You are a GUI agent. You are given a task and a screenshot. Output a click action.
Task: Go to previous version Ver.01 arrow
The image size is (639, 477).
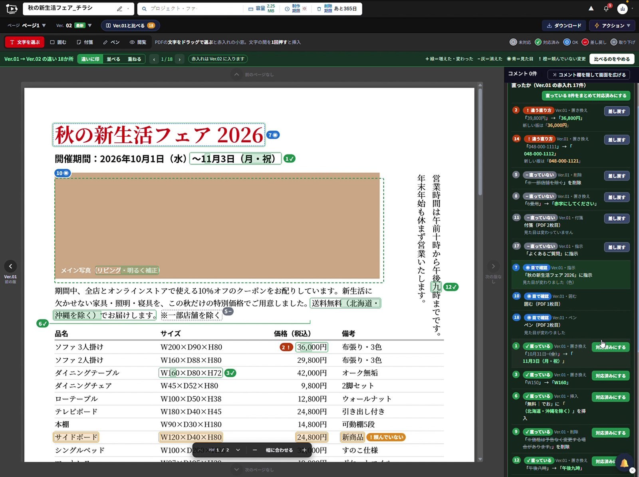click(10, 266)
